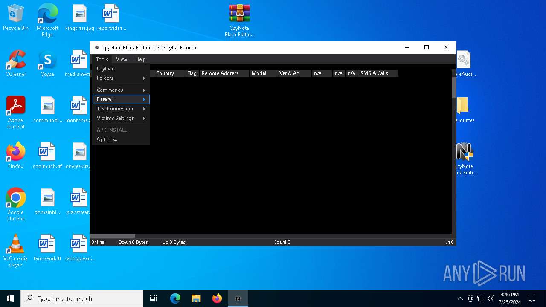Click the vertical scrollbar thumb in SpyNote
This screenshot has height=307, width=546.
pos(454,88)
